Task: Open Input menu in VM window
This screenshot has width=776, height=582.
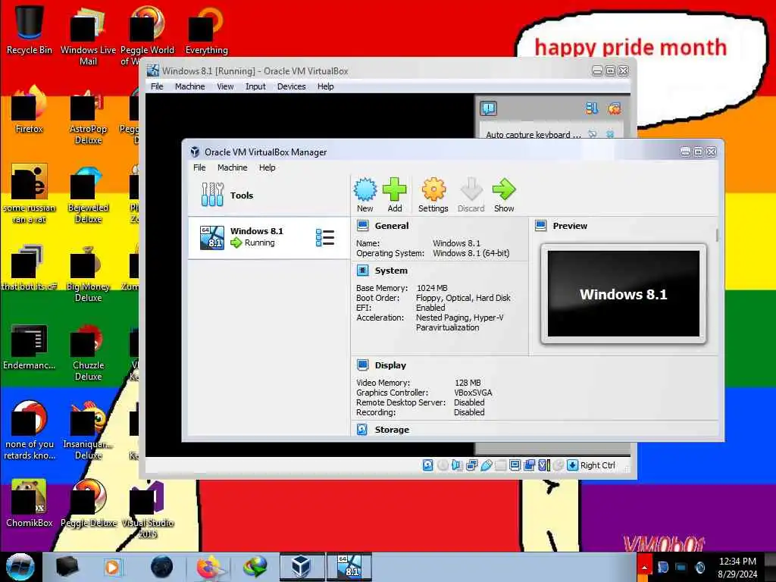Action: (255, 86)
